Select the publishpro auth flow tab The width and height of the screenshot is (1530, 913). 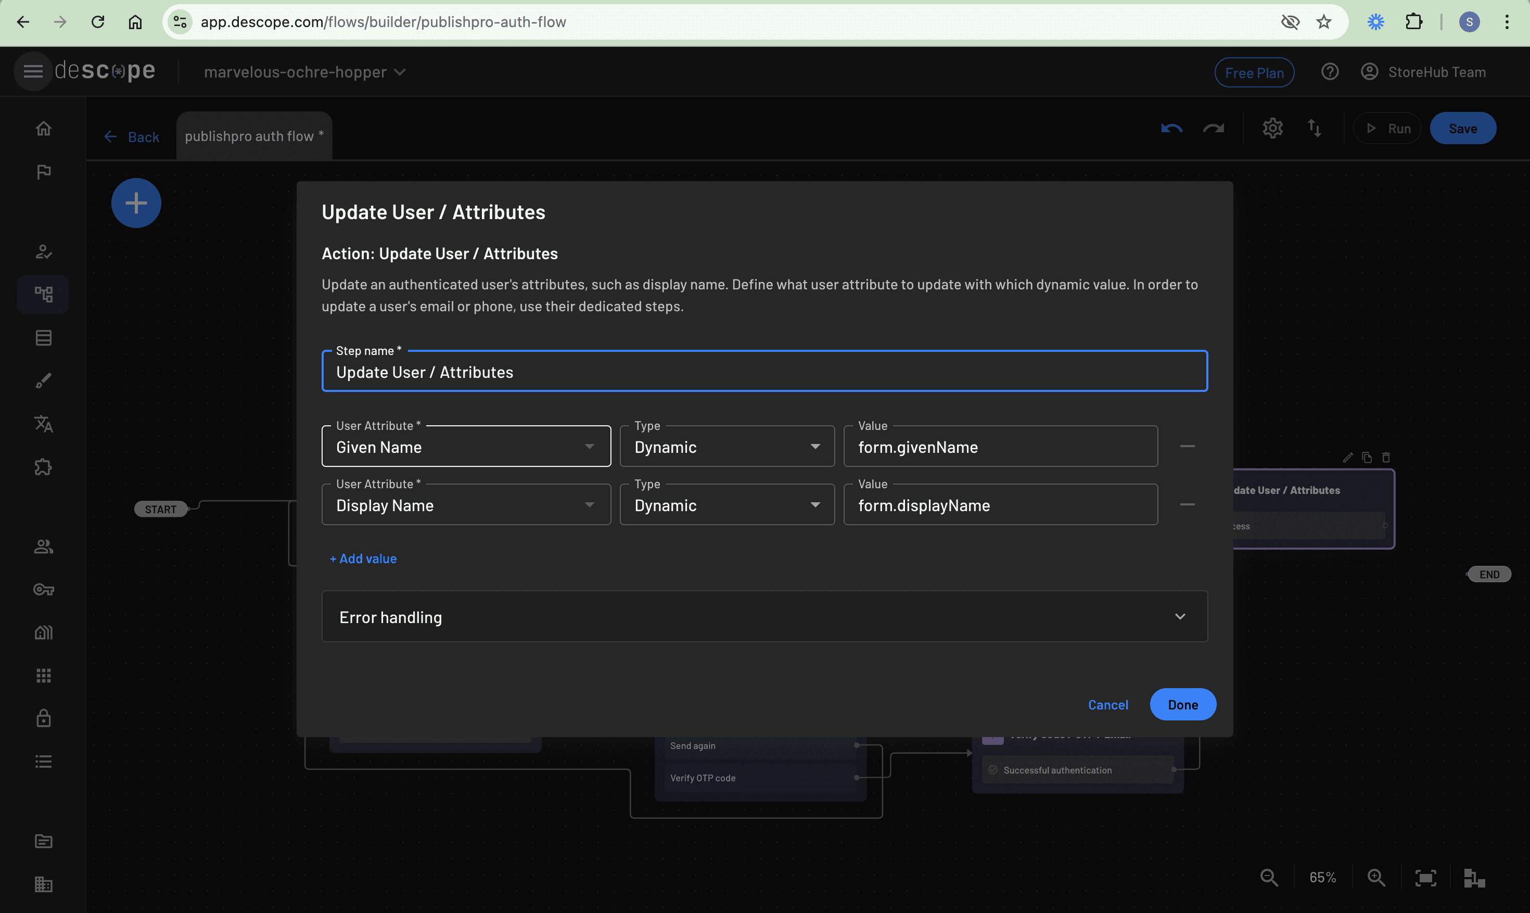253,136
